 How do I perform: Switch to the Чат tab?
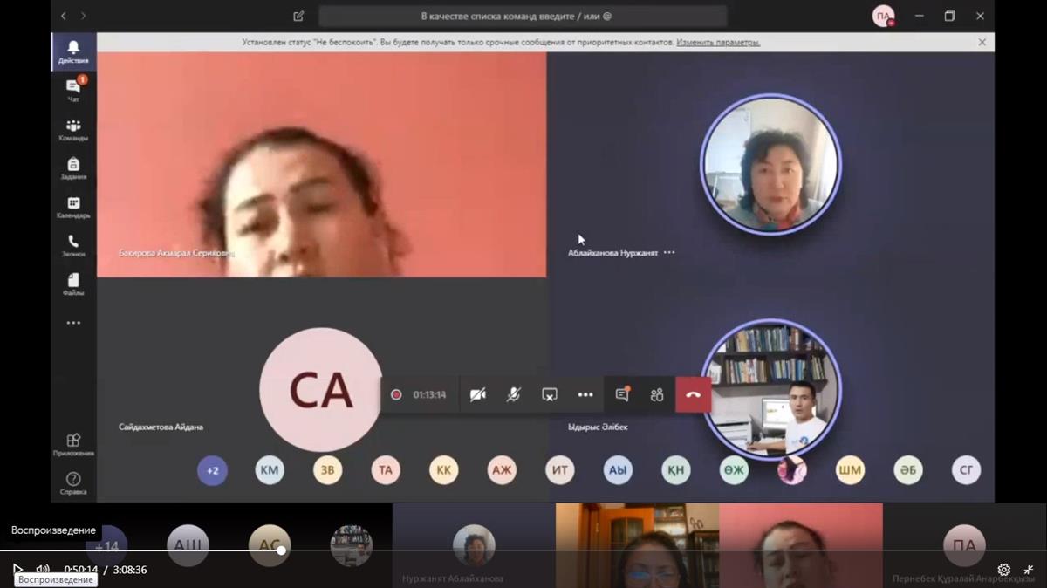73,90
